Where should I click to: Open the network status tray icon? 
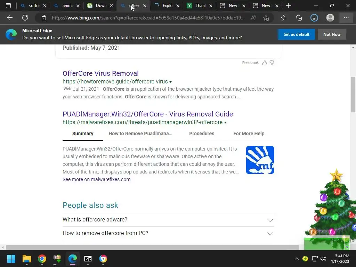[x=315, y=259]
